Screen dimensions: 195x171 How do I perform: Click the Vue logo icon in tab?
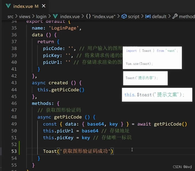(8, 6)
